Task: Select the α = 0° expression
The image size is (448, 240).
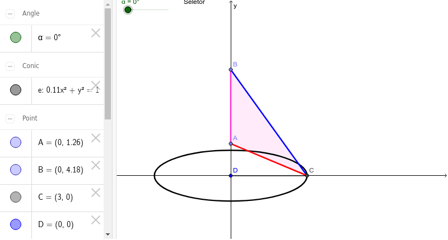Action: 49,37
